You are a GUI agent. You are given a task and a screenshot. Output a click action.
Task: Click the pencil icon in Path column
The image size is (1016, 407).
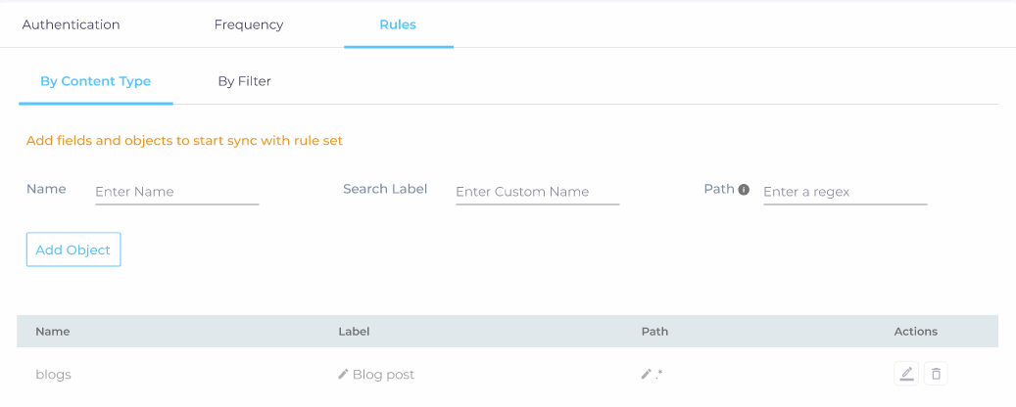pyautogui.click(x=647, y=374)
